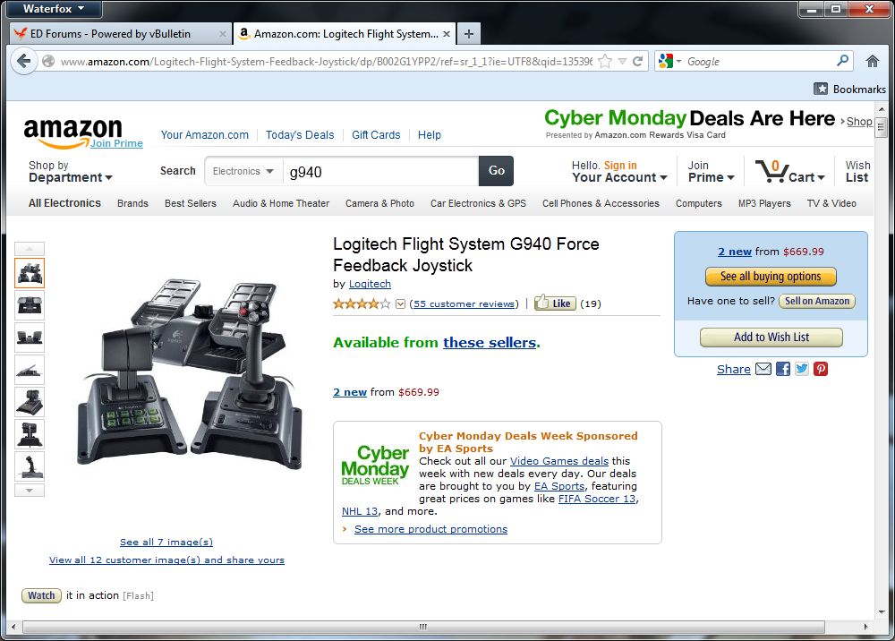The width and height of the screenshot is (895, 641).
Task: Select the second product image thumbnail
Action: (x=30, y=305)
